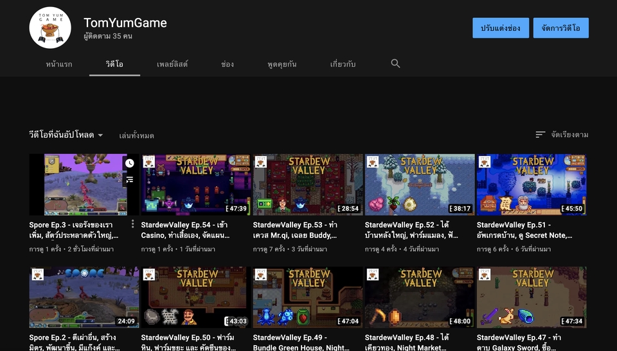The width and height of the screenshot is (617, 351).
Task: Click the StardewValley Ep.52 title
Action: [x=411, y=230]
